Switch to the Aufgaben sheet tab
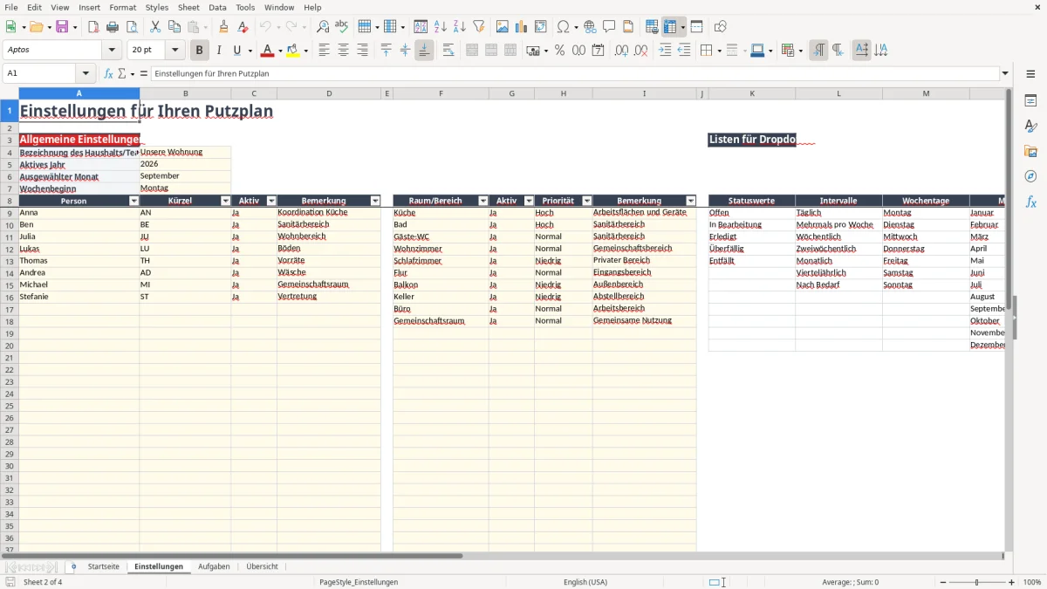Image resolution: width=1047 pixels, height=589 pixels. (214, 567)
